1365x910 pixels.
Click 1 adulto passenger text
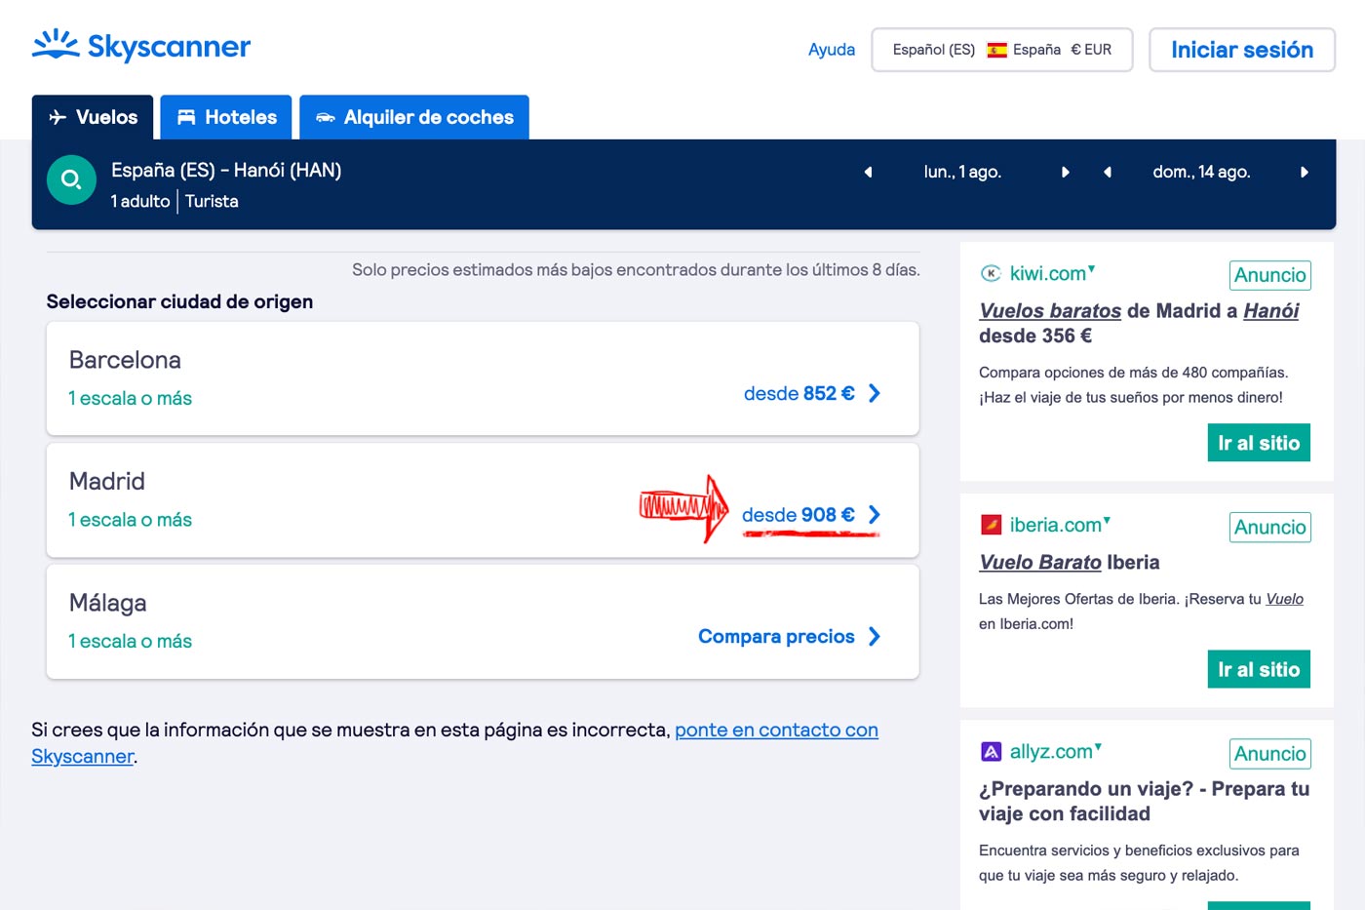point(140,201)
